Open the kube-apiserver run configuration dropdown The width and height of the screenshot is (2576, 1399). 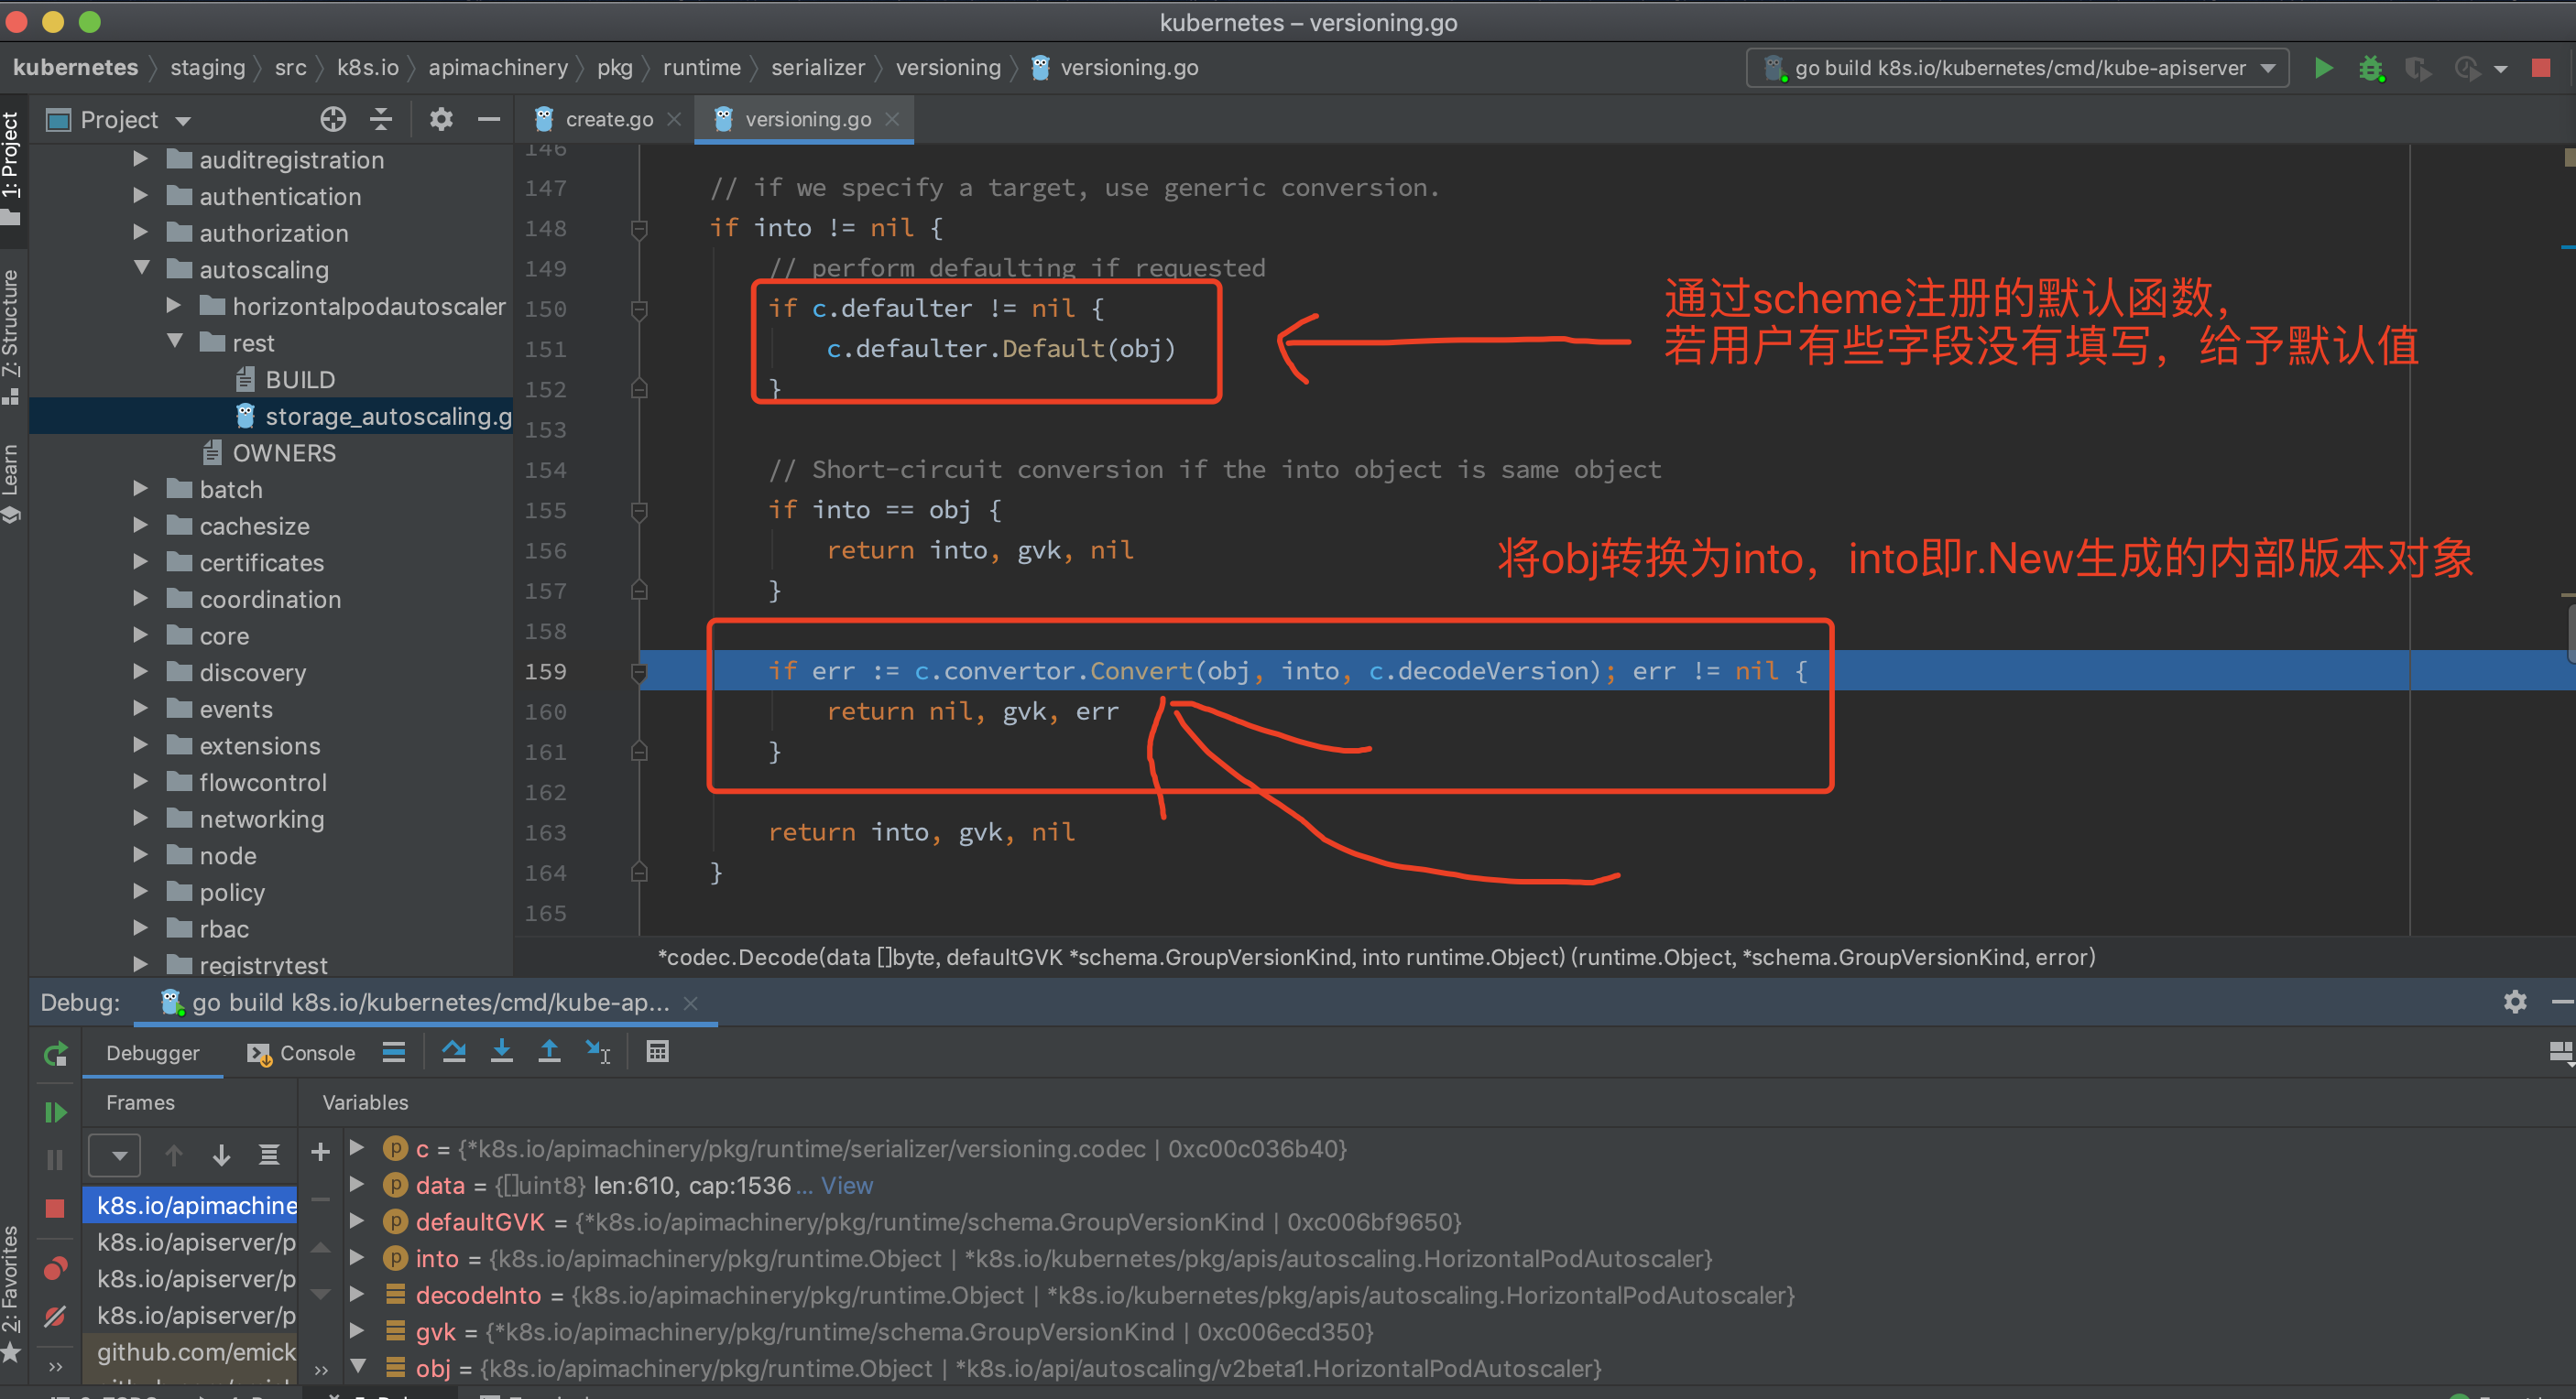2018,68
